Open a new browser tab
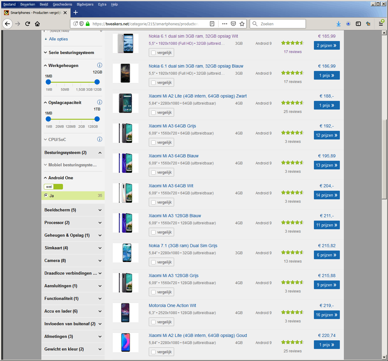Viewport: 388px width, 361px height. [76, 12]
